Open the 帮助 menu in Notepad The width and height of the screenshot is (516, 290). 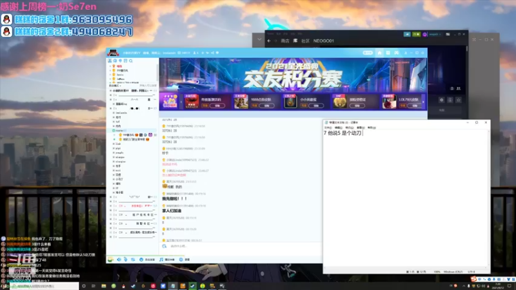(372, 128)
